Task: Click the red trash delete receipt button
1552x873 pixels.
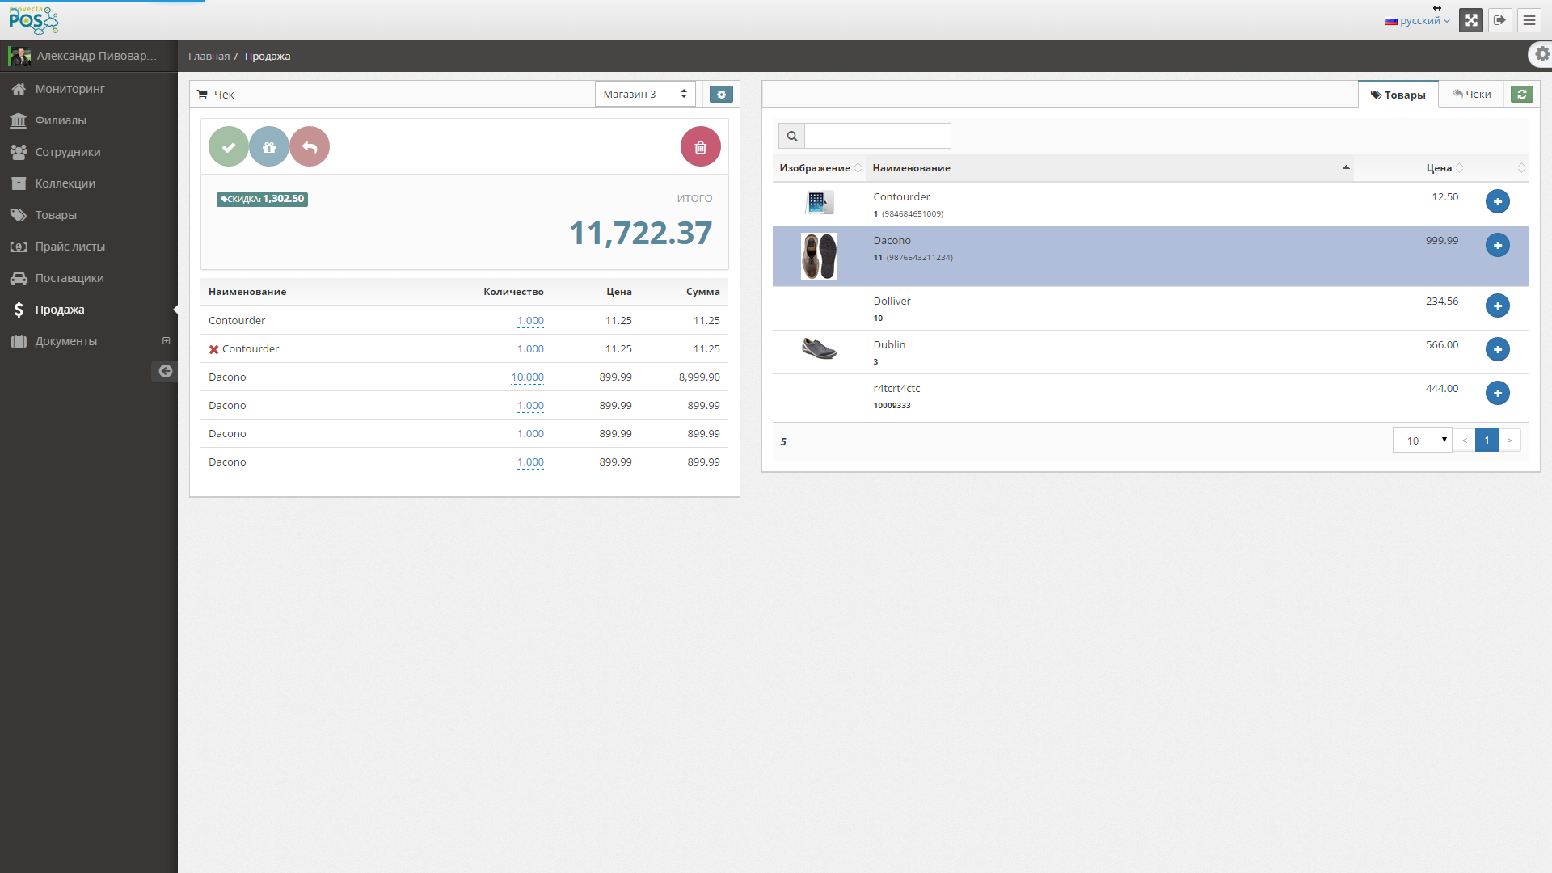Action: point(700,147)
